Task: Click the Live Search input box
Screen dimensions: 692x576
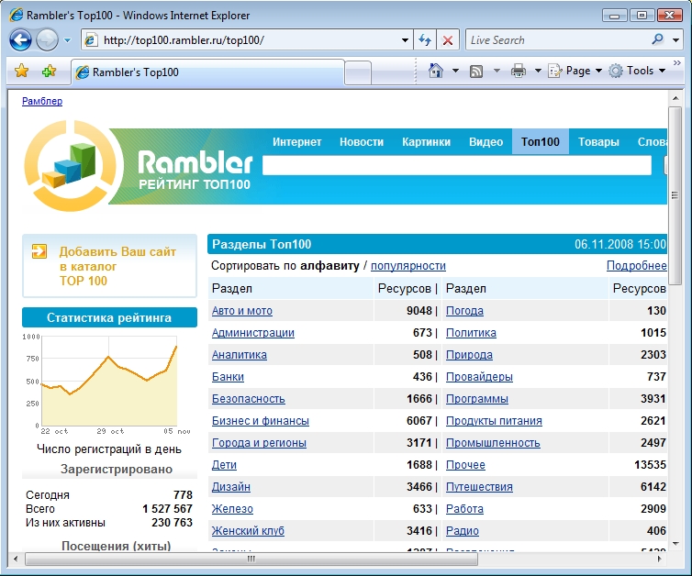Action: click(556, 40)
